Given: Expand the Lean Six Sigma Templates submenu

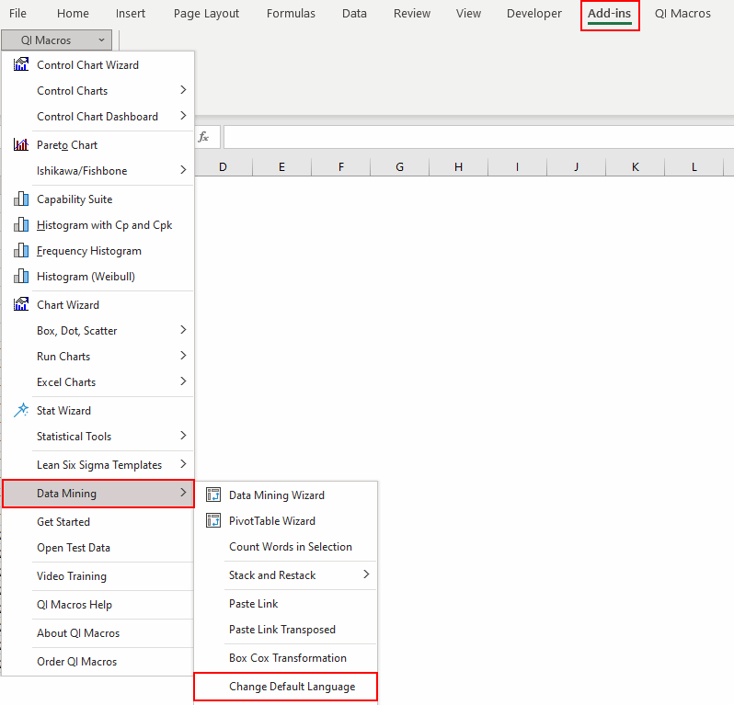Looking at the screenshot, I should pyautogui.click(x=98, y=465).
